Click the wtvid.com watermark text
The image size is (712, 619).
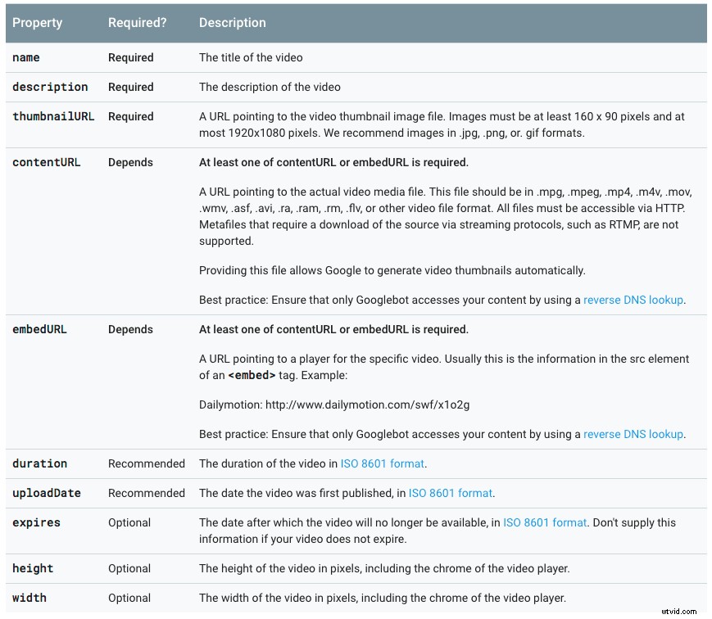click(x=678, y=612)
